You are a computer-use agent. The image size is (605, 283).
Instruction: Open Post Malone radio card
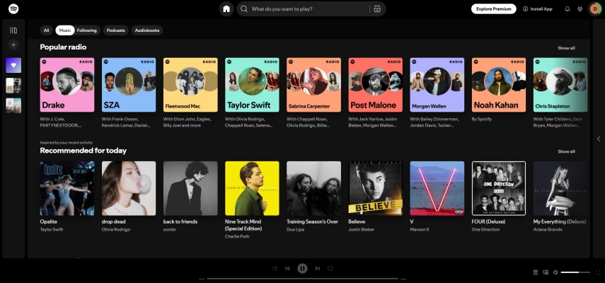376,85
